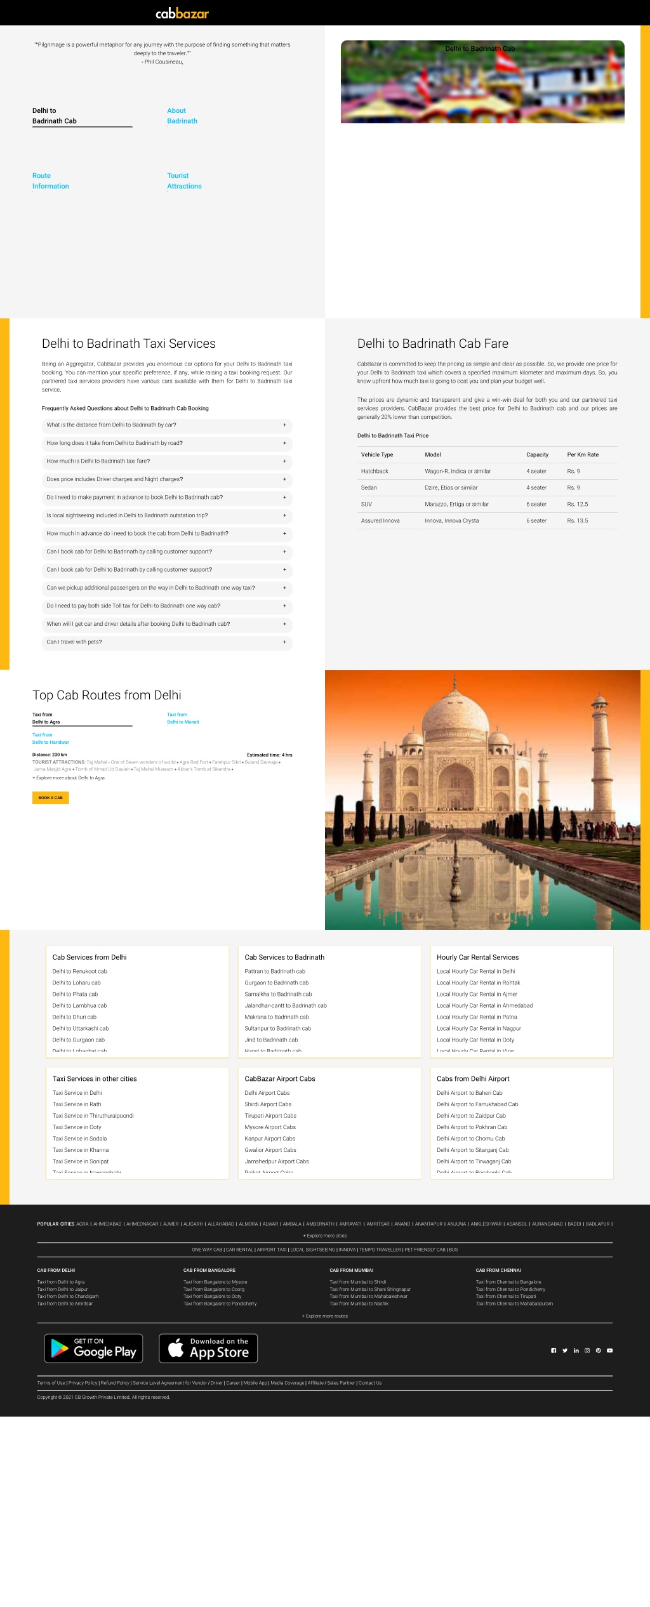This screenshot has height=1607, width=650.
Task: Select 'Taxi from Delhi to Haridwar' tab
Action: click(x=51, y=739)
